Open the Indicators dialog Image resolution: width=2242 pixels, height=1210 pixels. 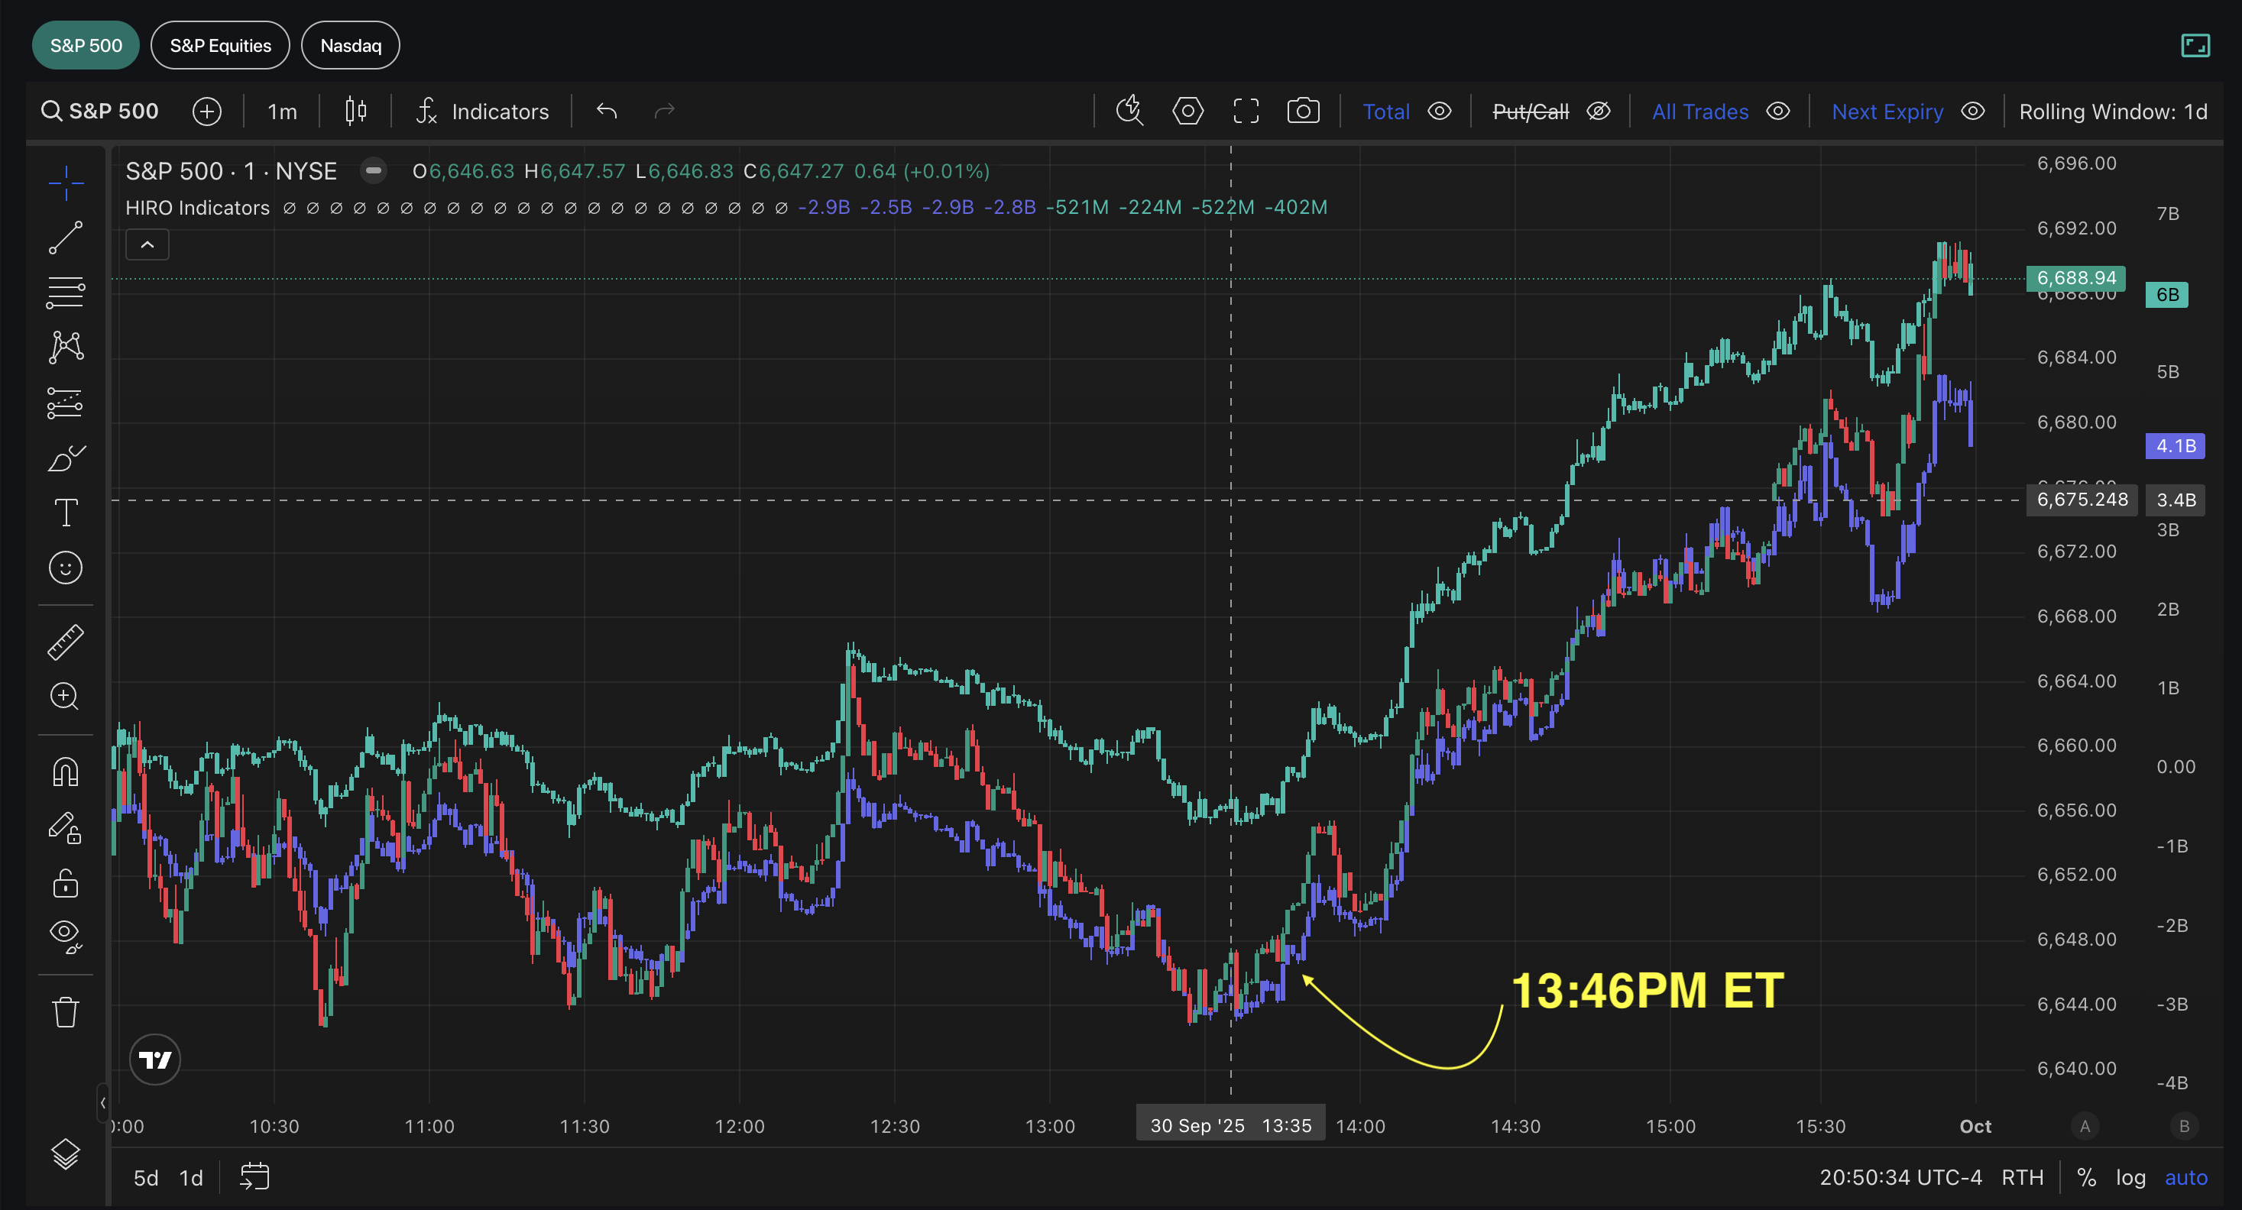pyautogui.click(x=483, y=112)
